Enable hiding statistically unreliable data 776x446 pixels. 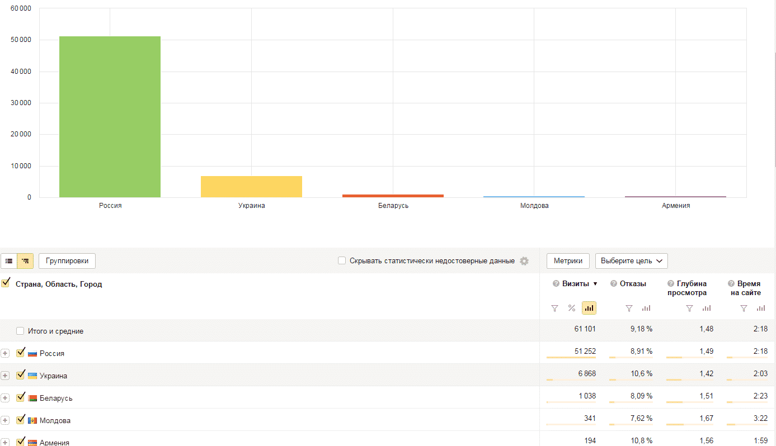point(342,260)
